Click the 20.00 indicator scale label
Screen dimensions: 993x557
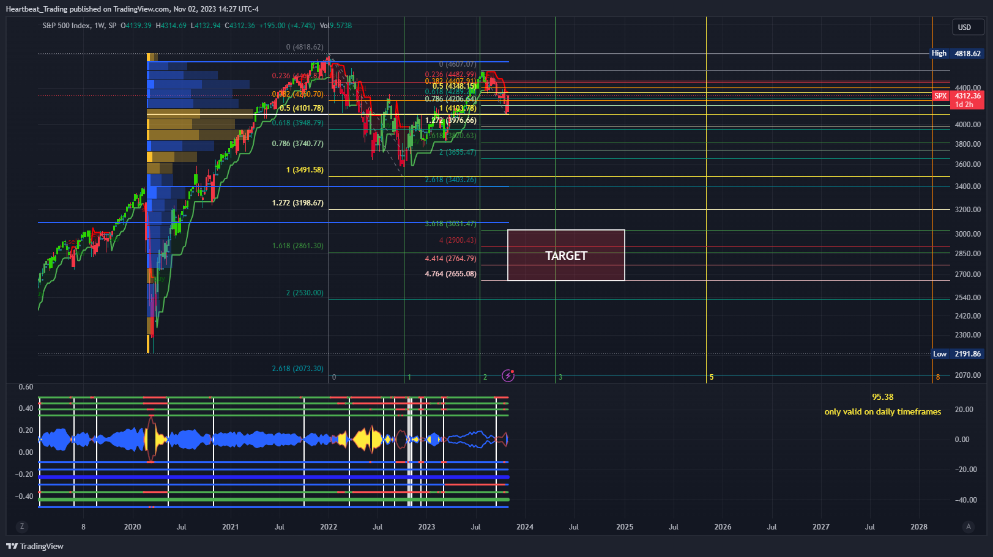click(964, 410)
